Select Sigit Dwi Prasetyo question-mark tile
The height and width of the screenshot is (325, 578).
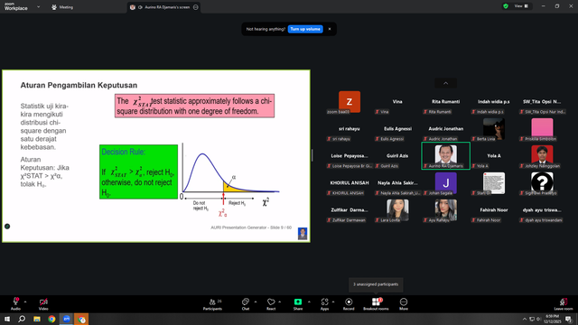pos(542,182)
